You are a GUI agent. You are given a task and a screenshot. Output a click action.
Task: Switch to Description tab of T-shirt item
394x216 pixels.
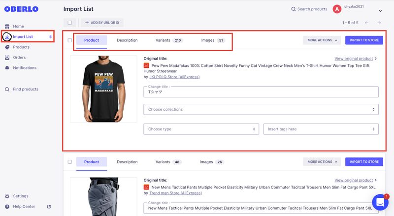point(127,40)
